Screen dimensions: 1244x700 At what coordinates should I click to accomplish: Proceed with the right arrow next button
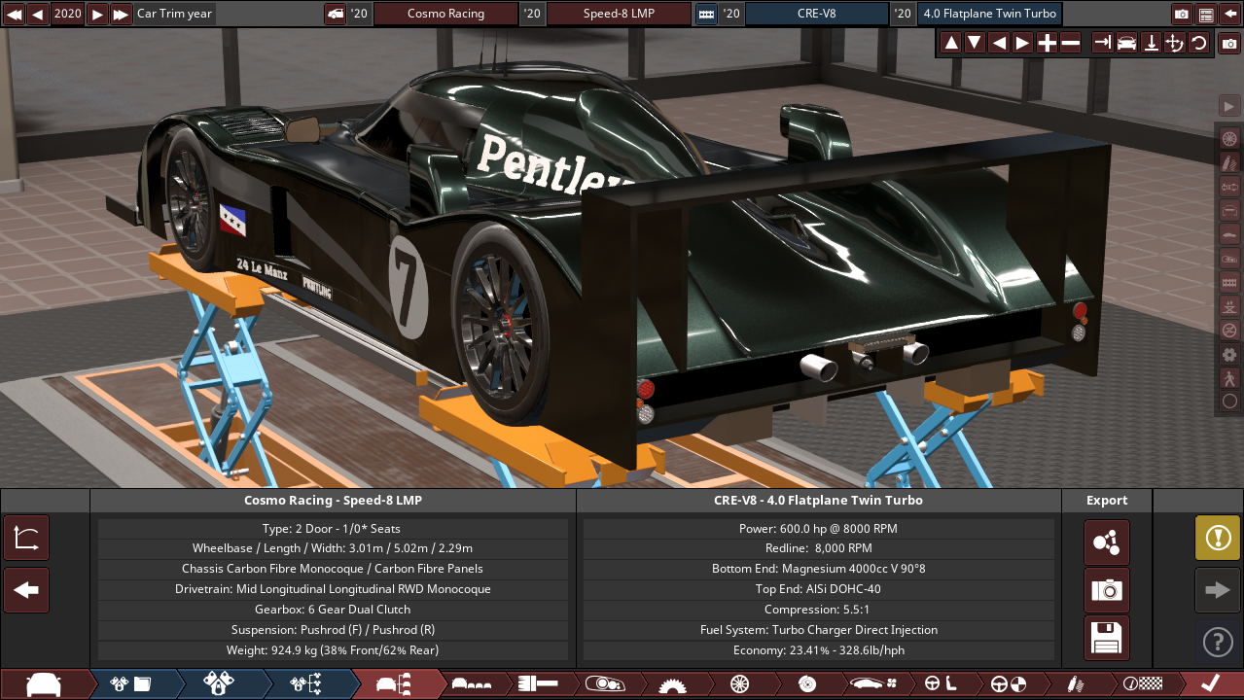pos(1218,590)
